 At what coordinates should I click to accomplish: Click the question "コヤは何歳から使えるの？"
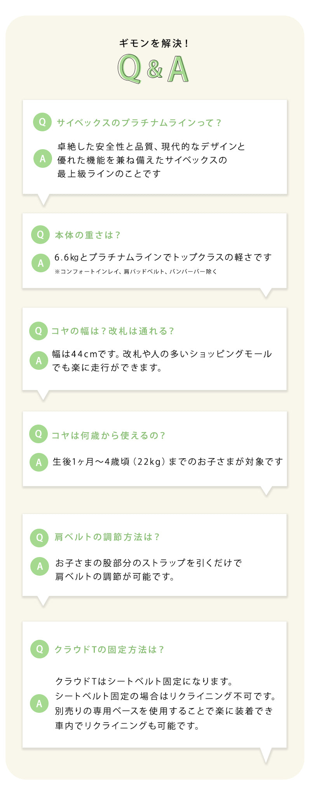(x=108, y=435)
